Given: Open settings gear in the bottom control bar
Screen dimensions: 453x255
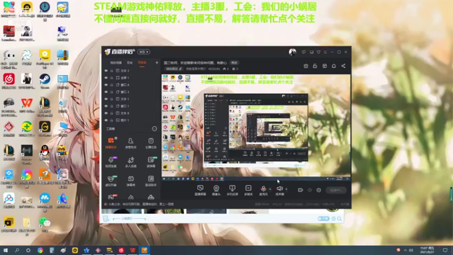Looking at the screenshot, I should coord(319,190).
